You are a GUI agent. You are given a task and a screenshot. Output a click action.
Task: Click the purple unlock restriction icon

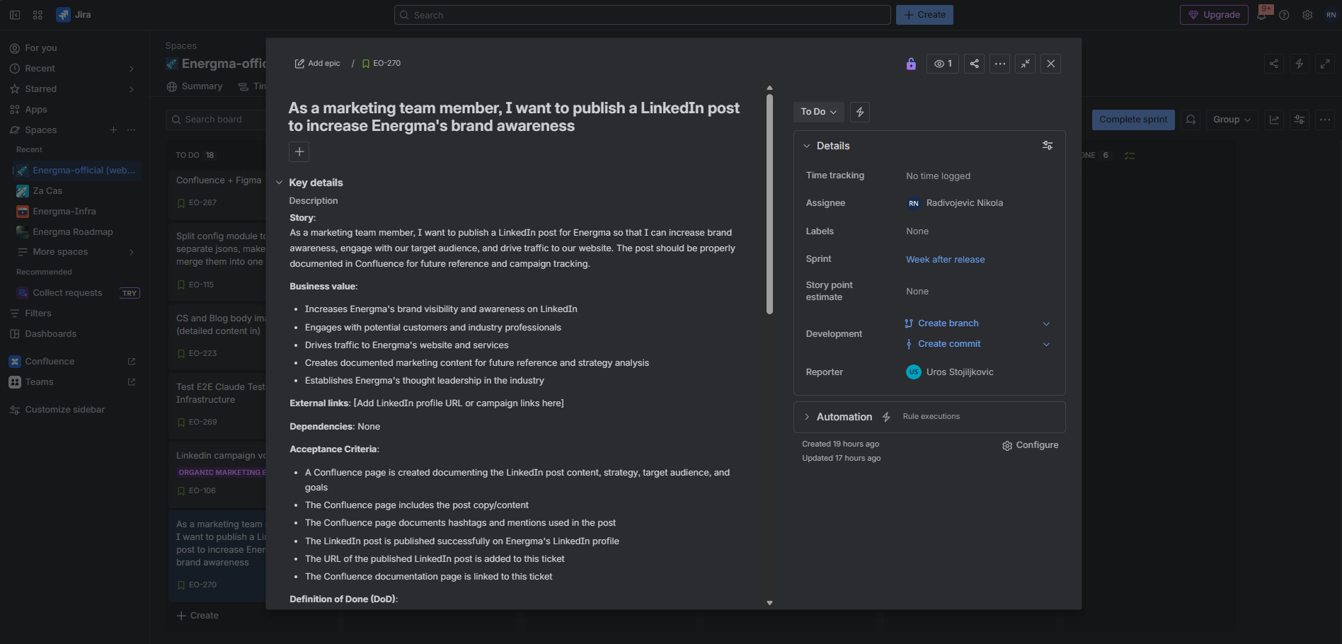[x=911, y=64]
